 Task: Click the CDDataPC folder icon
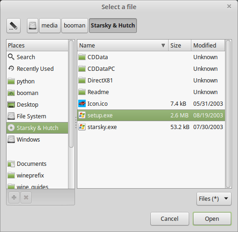coord(82,68)
